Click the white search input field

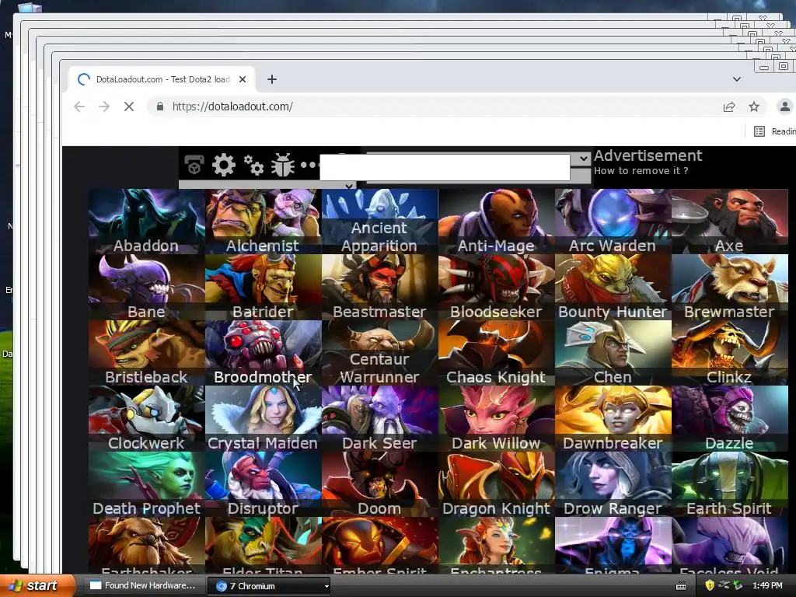point(445,168)
